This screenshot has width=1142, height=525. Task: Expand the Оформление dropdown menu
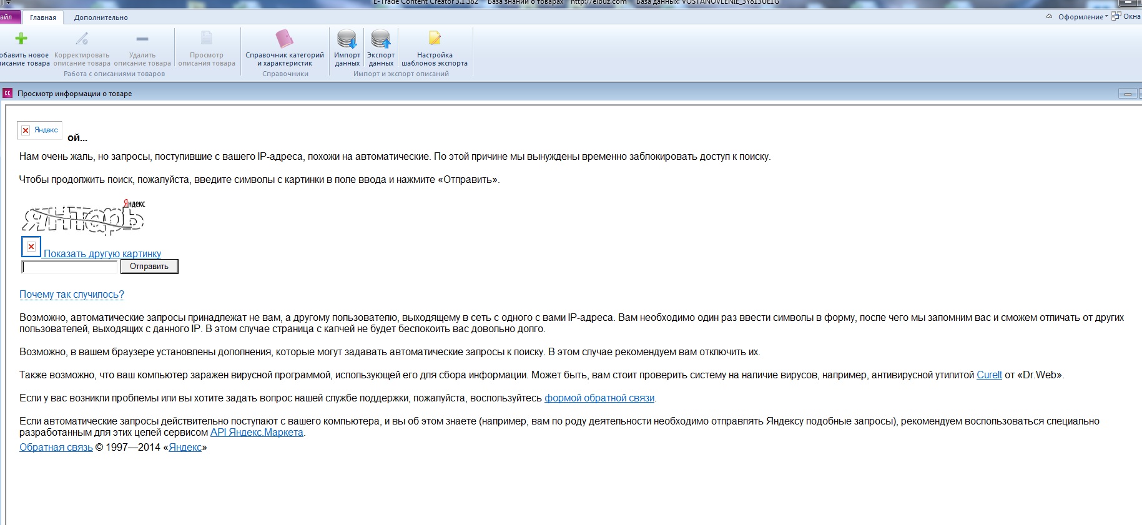pyautogui.click(x=1083, y=17)
